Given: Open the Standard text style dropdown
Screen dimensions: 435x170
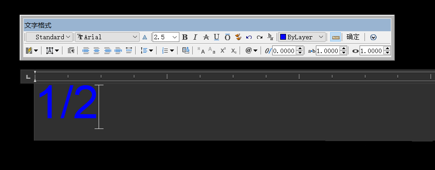Looking at the screenshot, I should 50,37.
